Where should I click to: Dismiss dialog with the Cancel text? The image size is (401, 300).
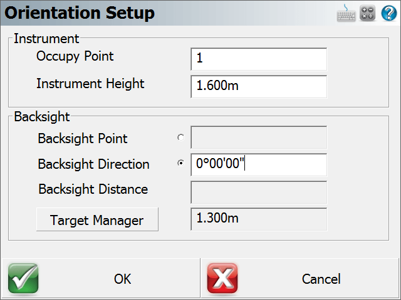(x=321, y=279)
